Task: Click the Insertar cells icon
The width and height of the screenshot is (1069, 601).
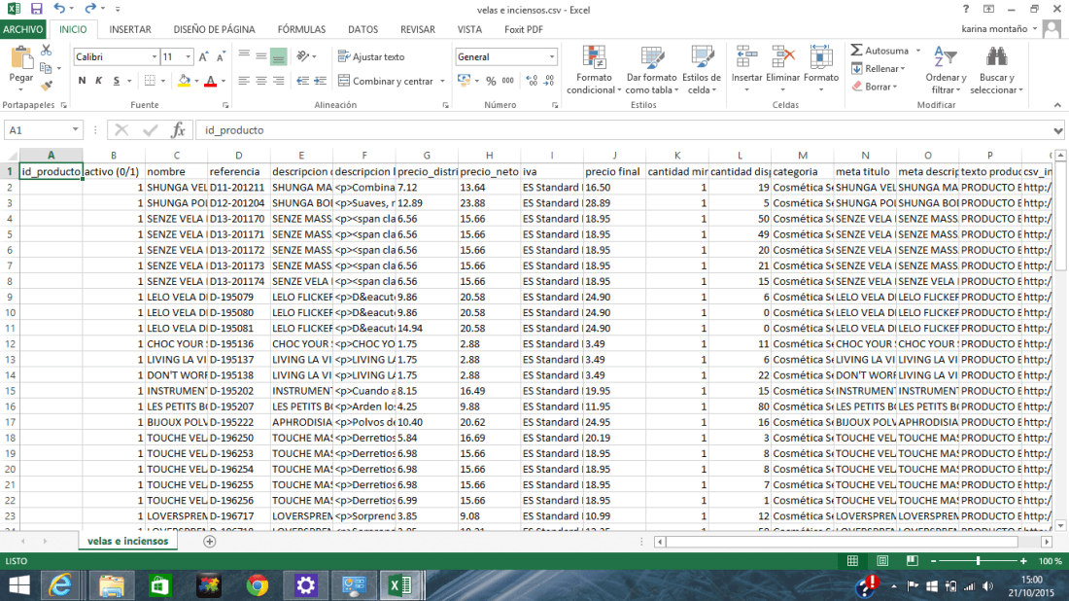Action: coord(746,57)
